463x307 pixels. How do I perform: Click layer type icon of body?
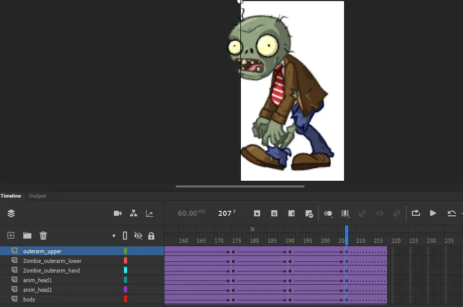click(x=14, y=299)
